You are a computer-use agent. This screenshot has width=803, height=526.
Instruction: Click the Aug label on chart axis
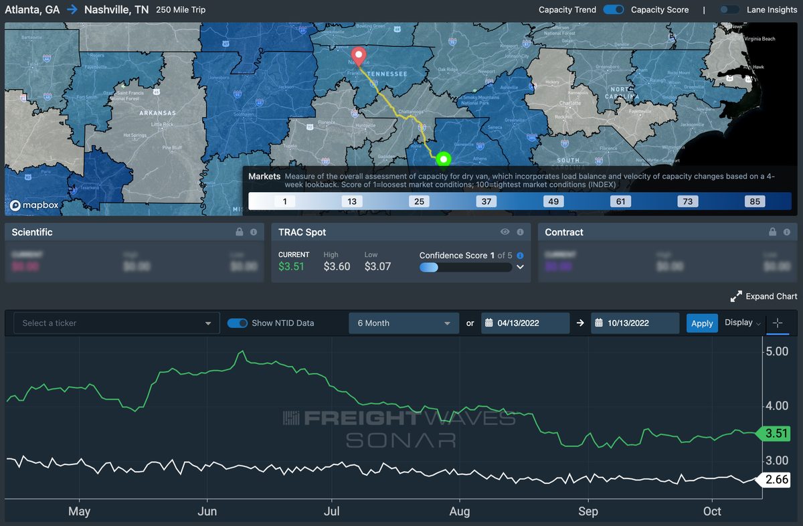(x=460, y=511)
